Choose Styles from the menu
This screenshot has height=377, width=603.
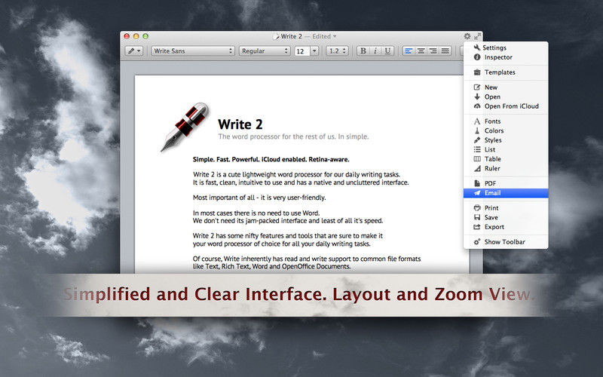click(506, 140)
